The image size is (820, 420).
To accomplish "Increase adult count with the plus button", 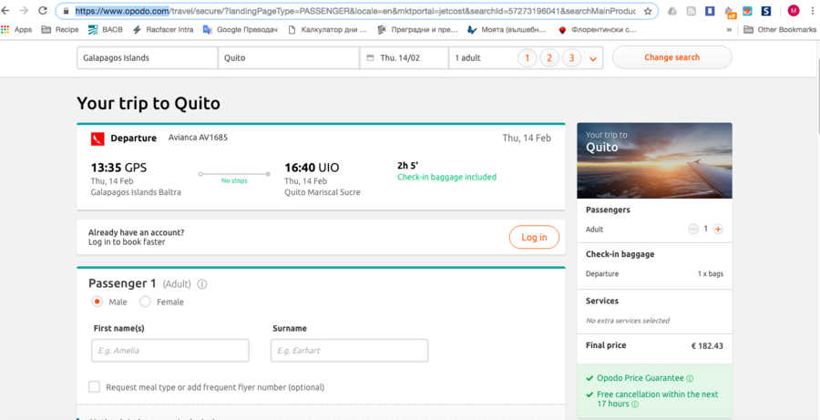I will pyautogui.click(x=718, y=229).
